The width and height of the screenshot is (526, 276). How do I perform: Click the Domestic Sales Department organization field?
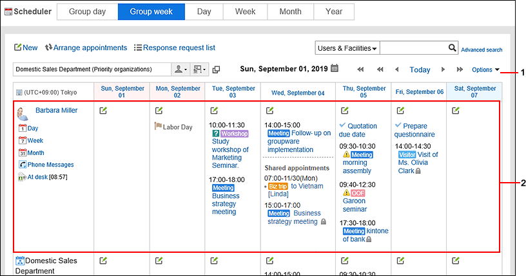click(92, 69)
